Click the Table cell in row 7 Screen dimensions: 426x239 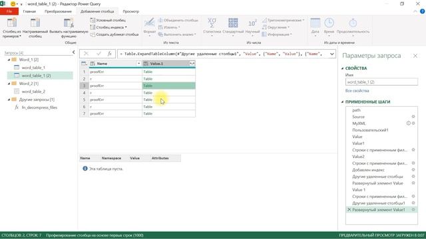tap(168, 114)
